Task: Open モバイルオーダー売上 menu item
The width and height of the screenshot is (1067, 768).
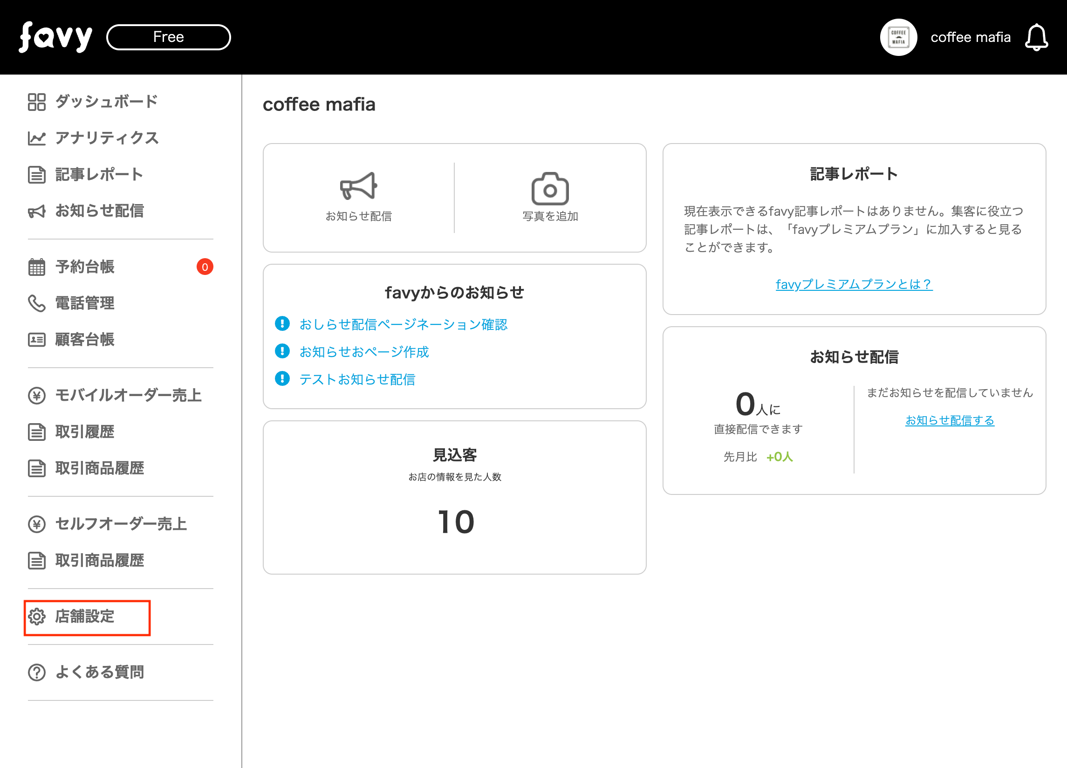Action: point(128,395)
